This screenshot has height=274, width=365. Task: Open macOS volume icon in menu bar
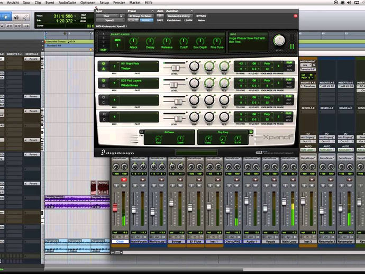coord(349,3)
